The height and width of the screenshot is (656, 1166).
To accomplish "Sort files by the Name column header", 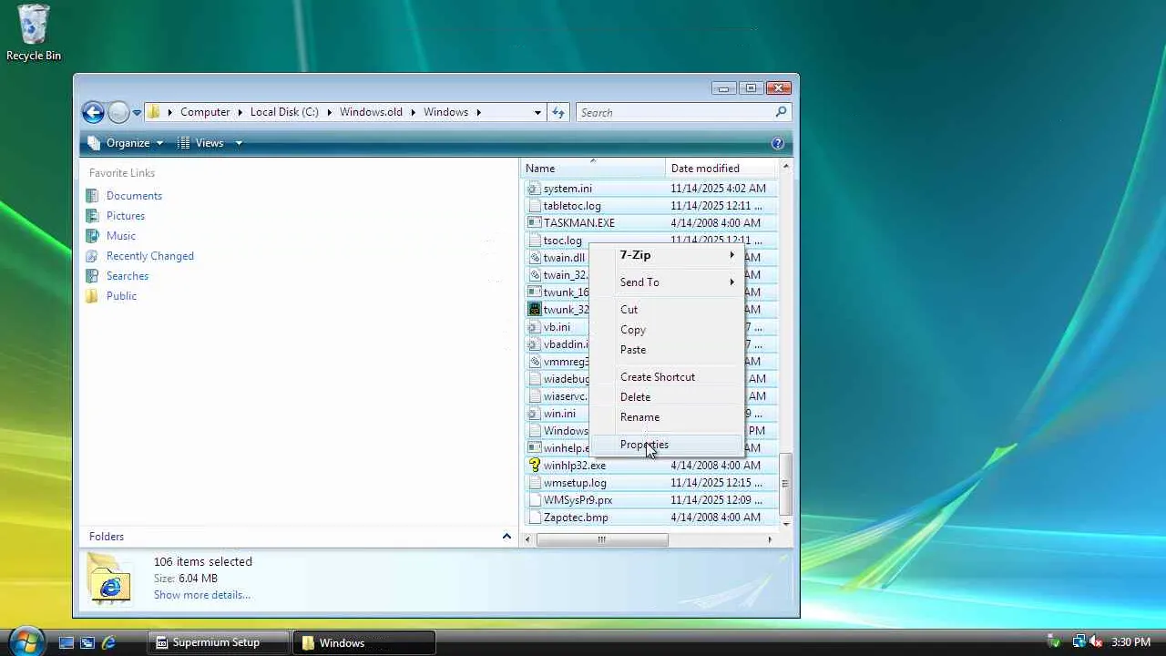I will coord(593,169).
